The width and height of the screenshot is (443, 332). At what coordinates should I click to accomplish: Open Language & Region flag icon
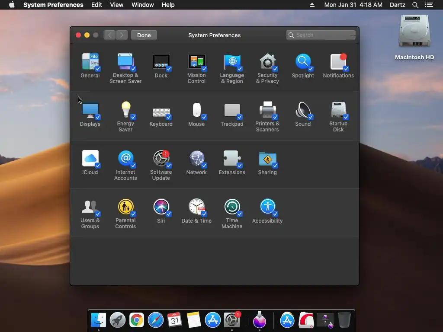point(232,61)
